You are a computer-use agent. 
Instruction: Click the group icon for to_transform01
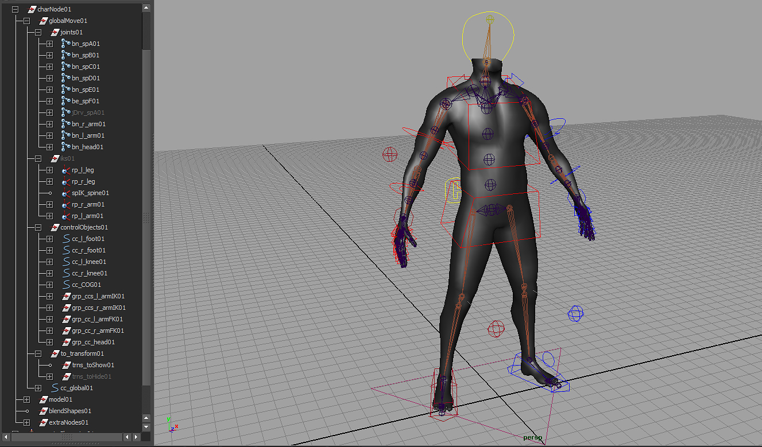point(55,353)
